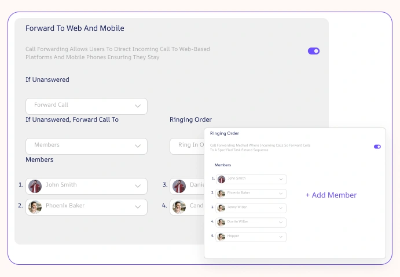Viewport: 400px width, 277px height.
Task: Expand the John Smith dropdown in main panel
Action: click(x=86, y=186)
